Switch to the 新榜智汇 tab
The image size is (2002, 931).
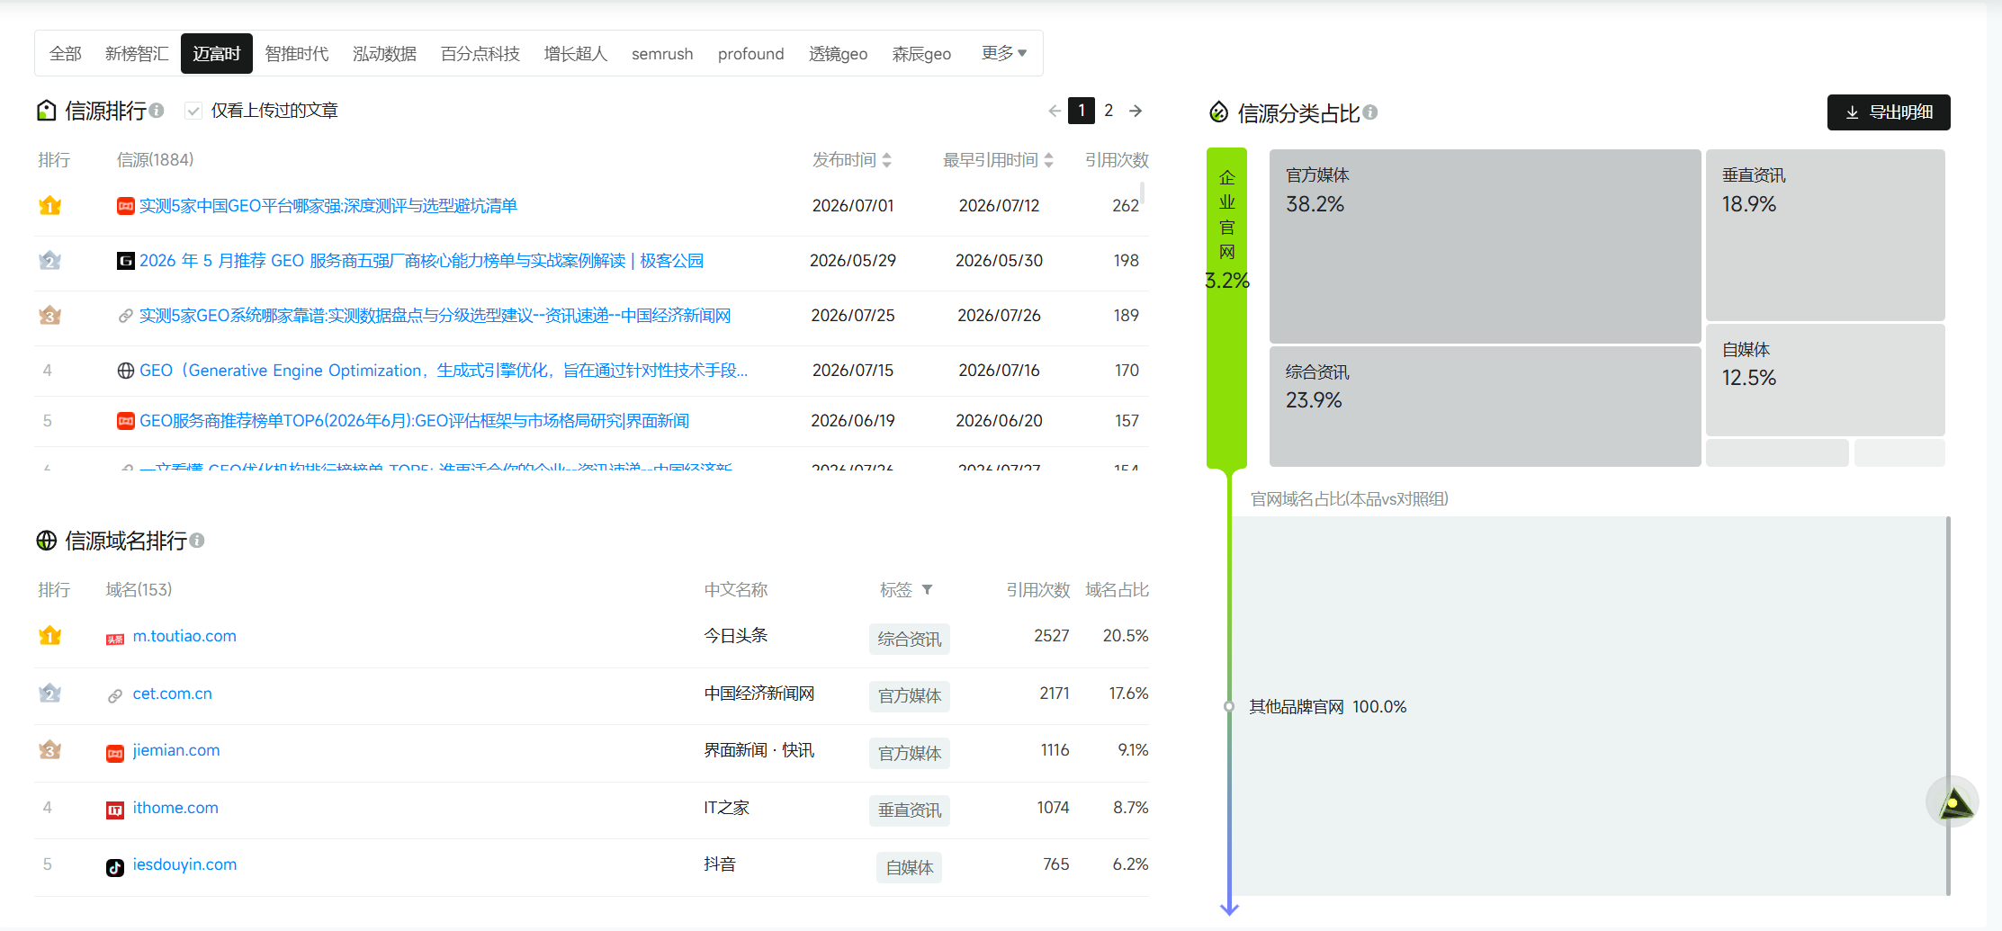pos(137,54)
